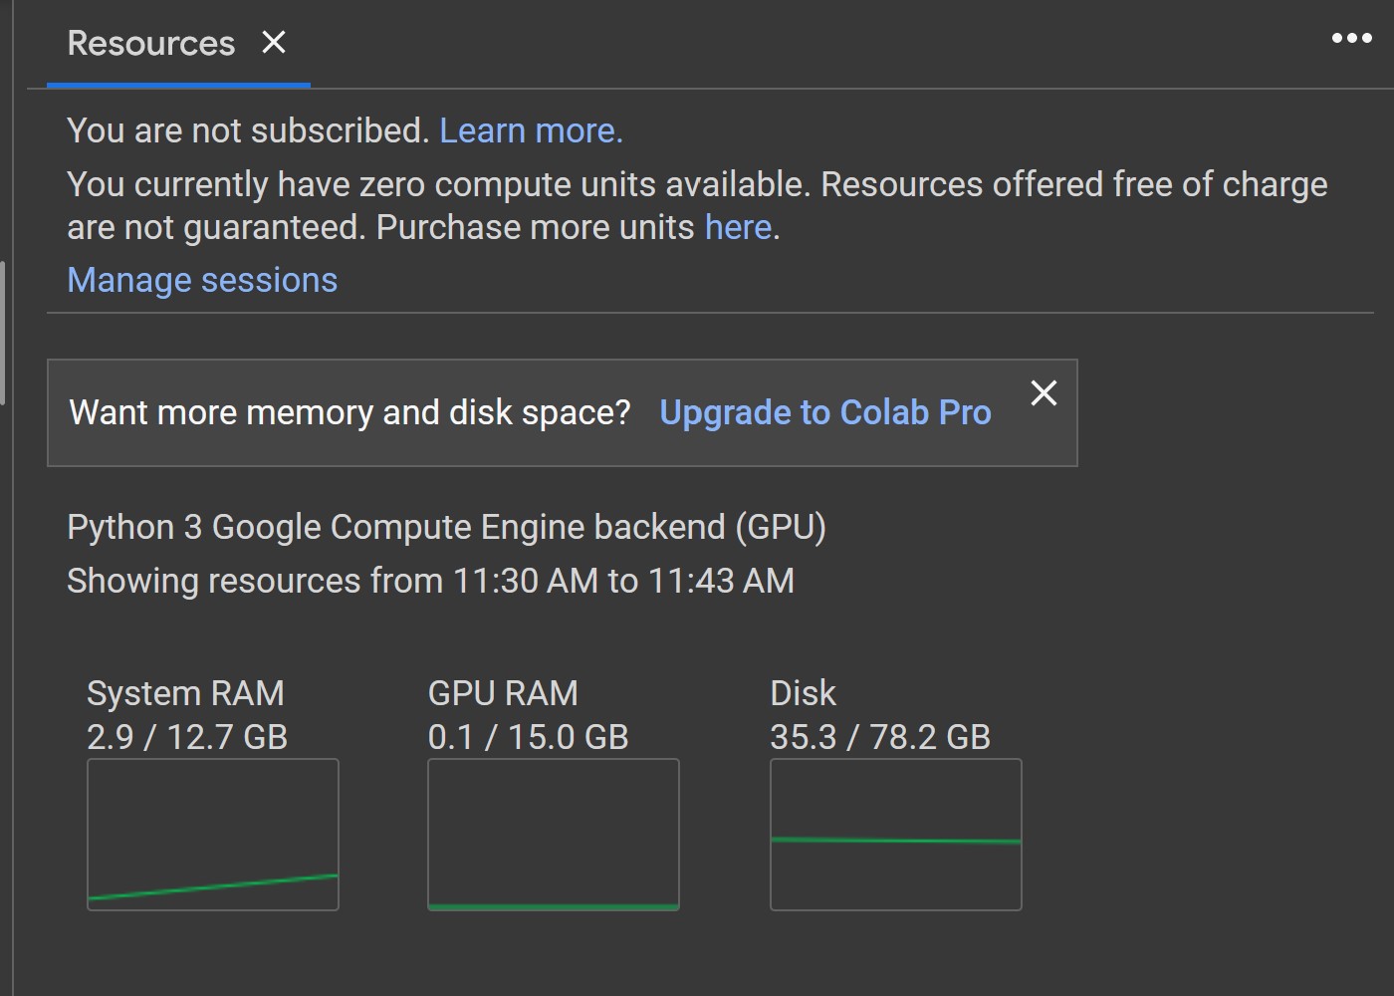Click the resources time range text
The width and height of the screenshot is (1394, 996).
[430, 580]
